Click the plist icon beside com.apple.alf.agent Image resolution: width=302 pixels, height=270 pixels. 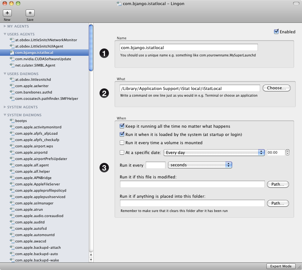pyautogui.click(x=12, y=165)
